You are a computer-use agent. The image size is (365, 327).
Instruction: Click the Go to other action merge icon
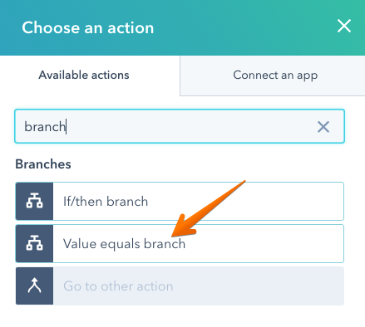(34, 286)
